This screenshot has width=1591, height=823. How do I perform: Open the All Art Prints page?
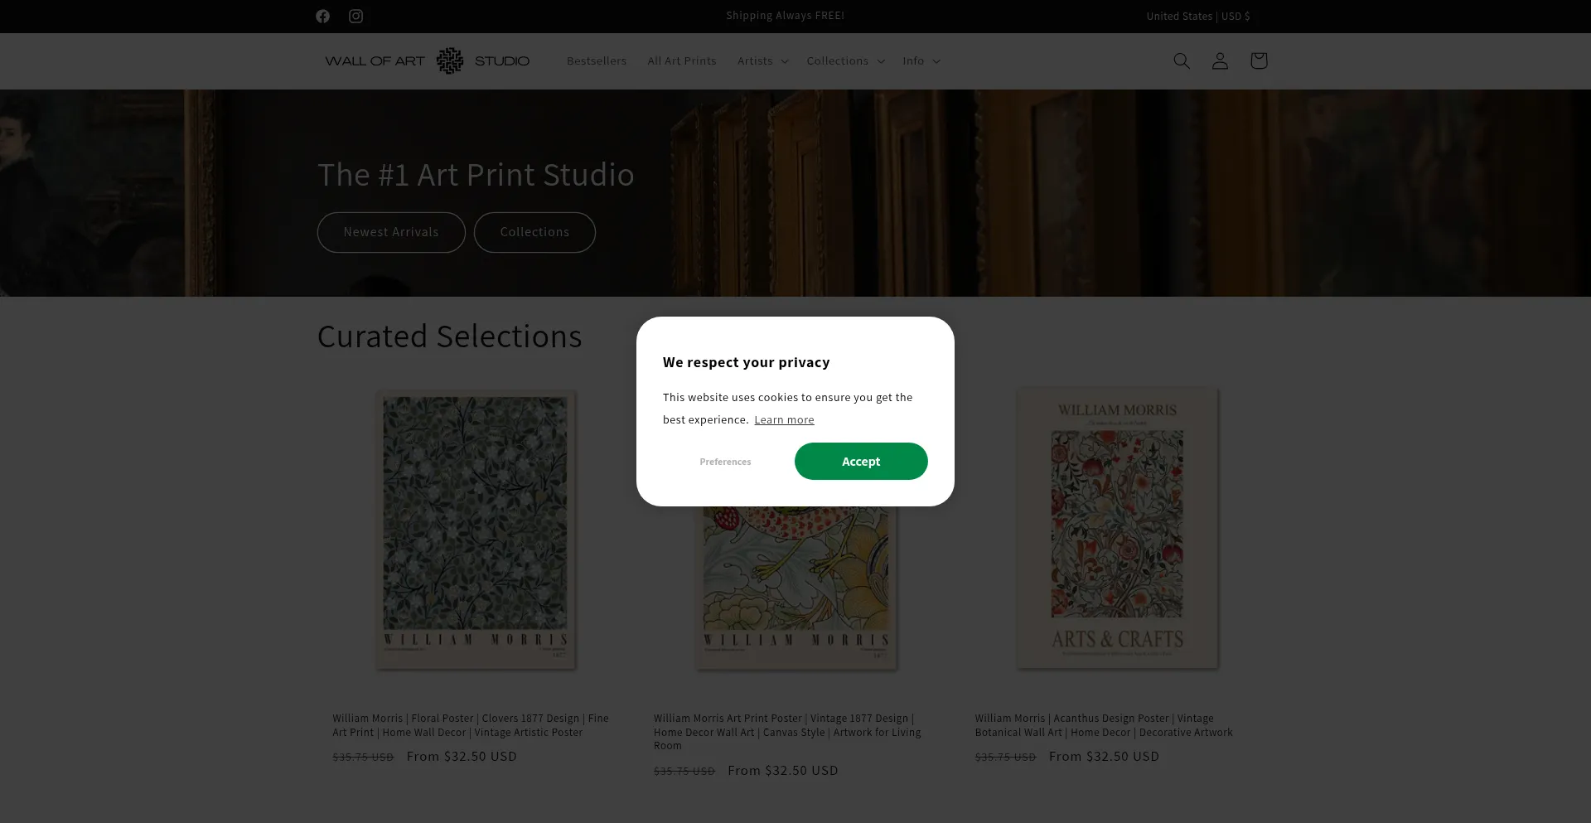pyautogui.click(x=681, y=61)
